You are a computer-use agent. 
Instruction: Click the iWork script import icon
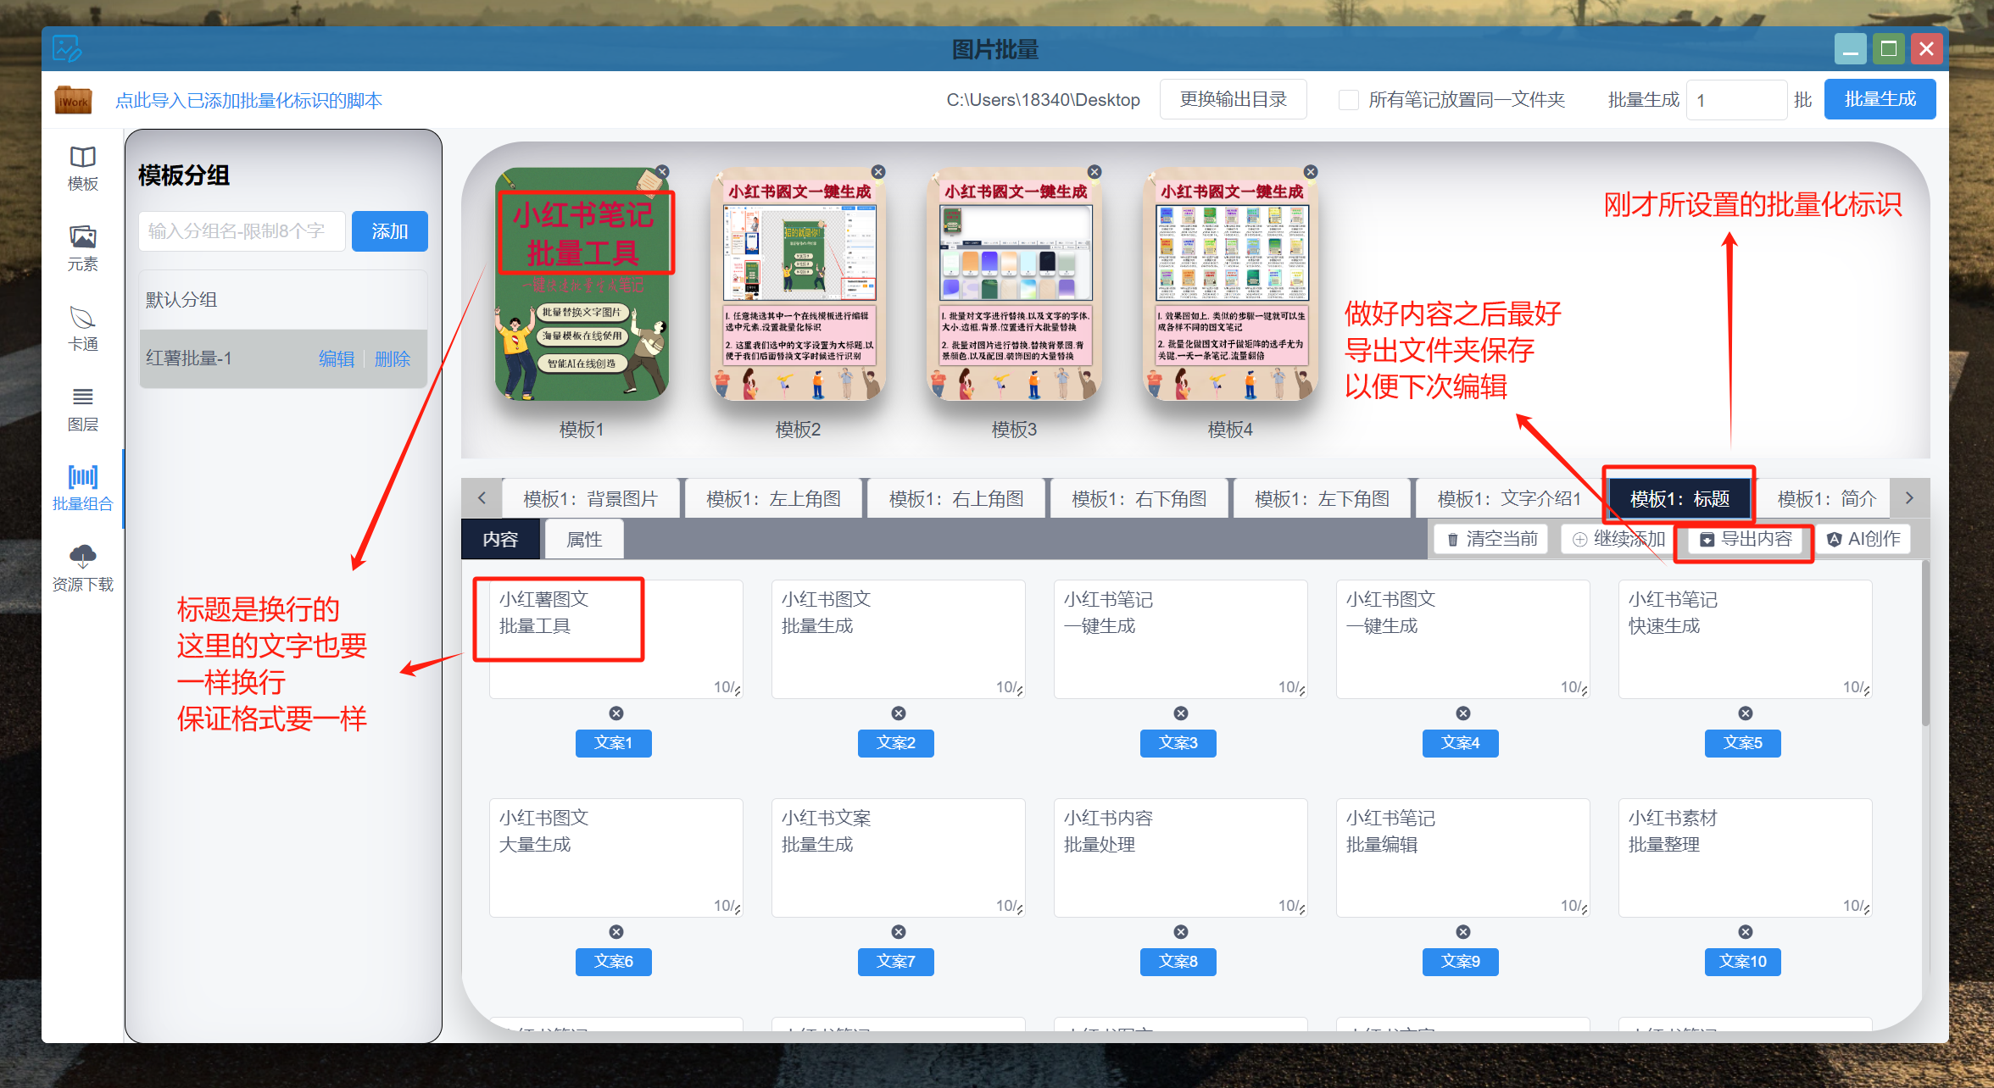click(x=73, y=100)
